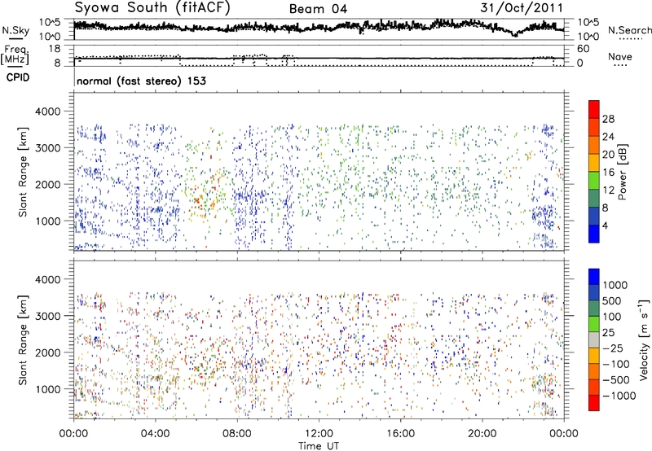The image size is (652, 451).
Task: Click the '16:00' time axis label
Action: point(400,434)
